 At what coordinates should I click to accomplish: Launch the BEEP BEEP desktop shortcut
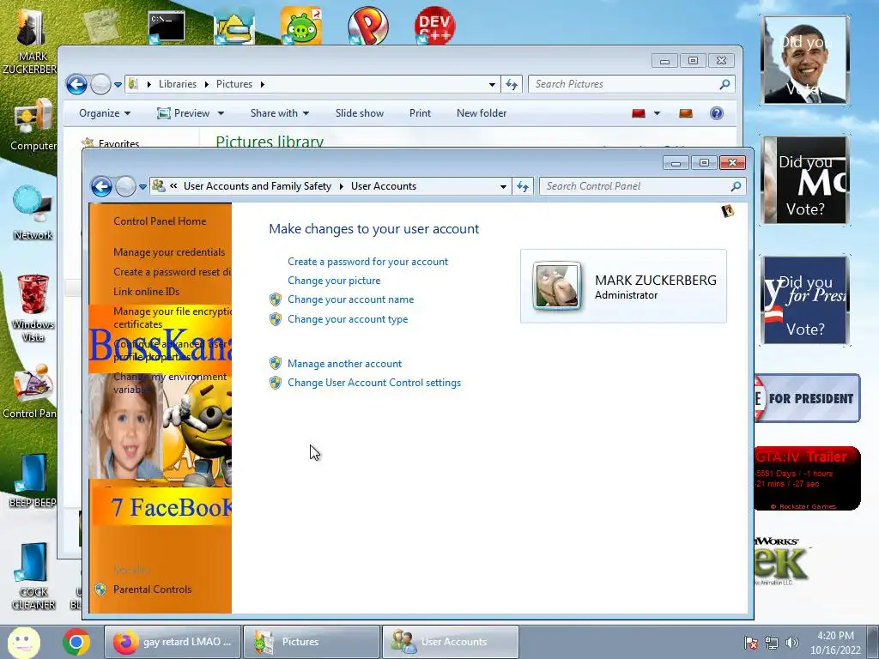33,481
